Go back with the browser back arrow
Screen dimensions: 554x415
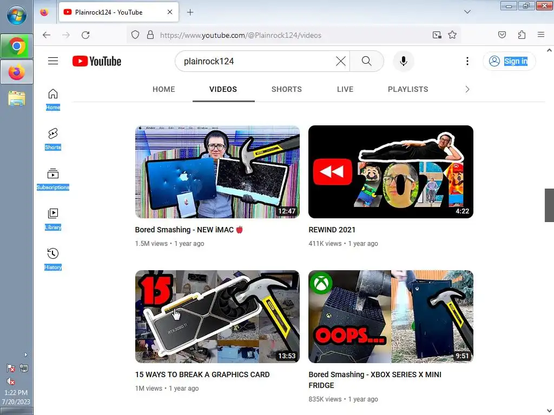tap(47, 35)
